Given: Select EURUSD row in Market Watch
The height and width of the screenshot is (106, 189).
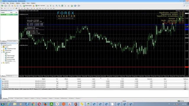Looking at the screenshot, I should tap(9, 14).
